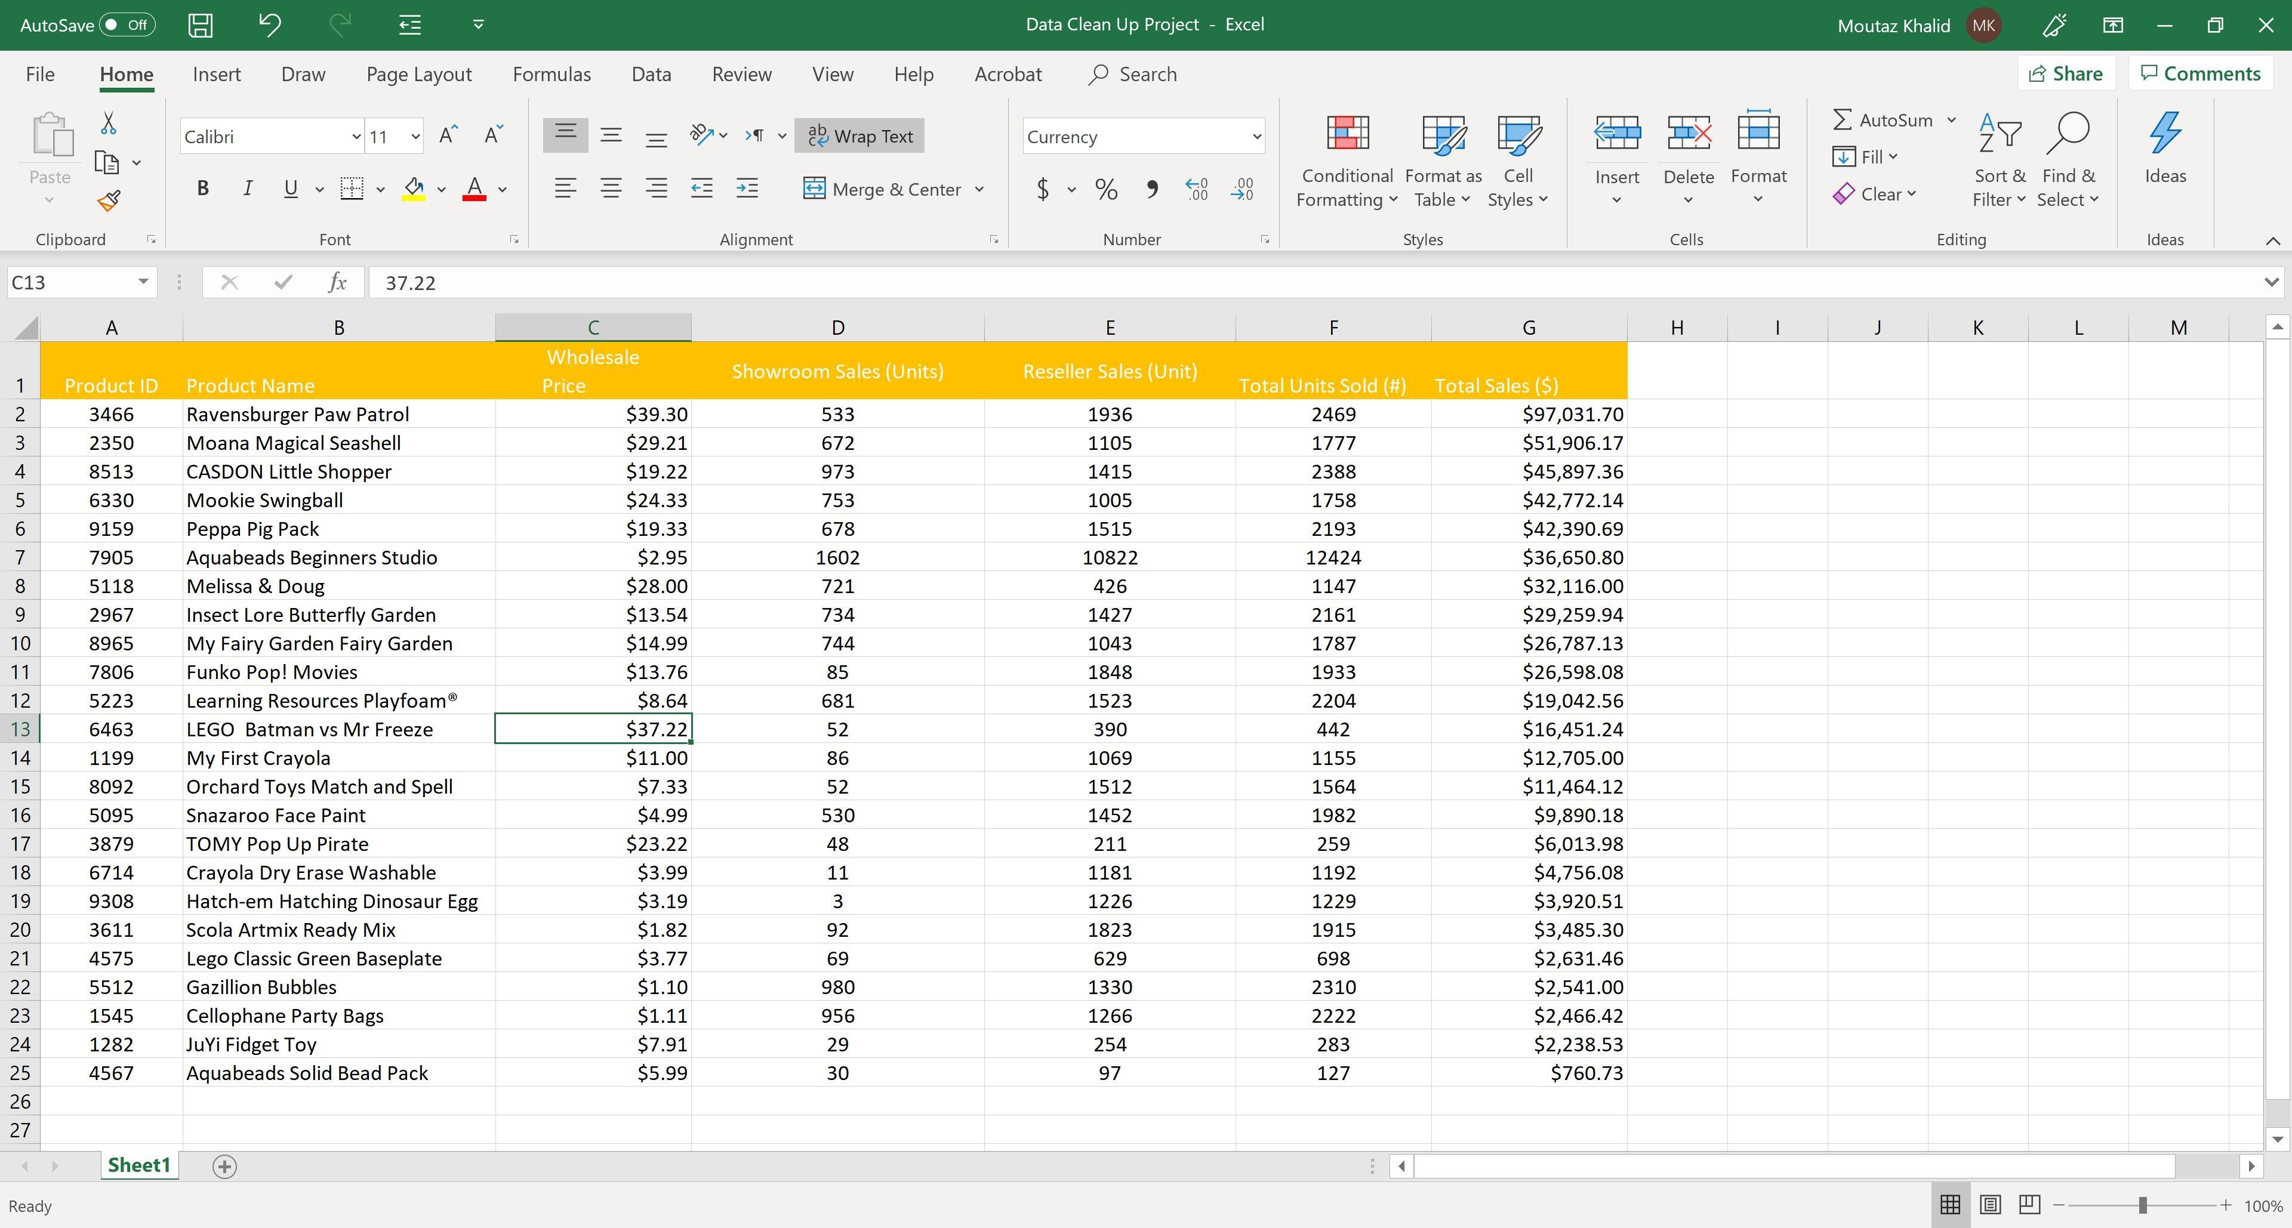The height and width of the screenshot is (1228, 2292).
Task: Click the Orientation text angle icon
Action: [x=702, y=135]
